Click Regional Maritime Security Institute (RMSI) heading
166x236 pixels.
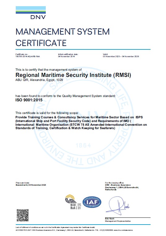click(x=73, y=75)
